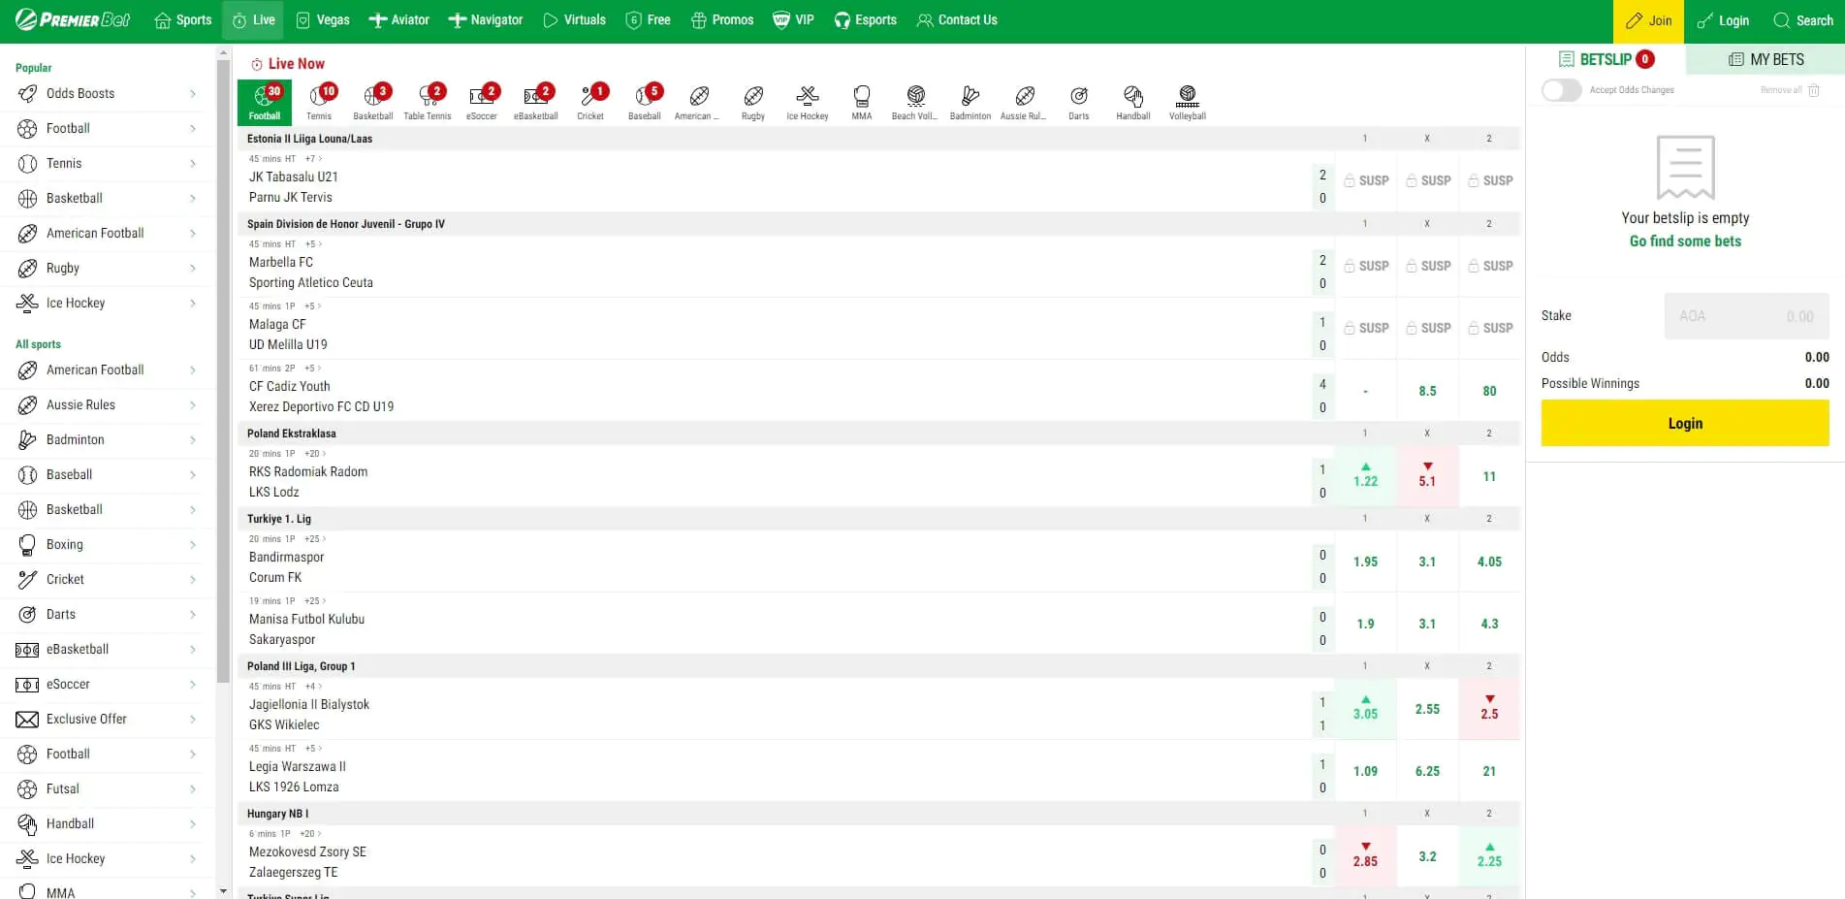The image size is (1845, 899).
Task: Click the yellow Login button
Action: coord(1684,423)
